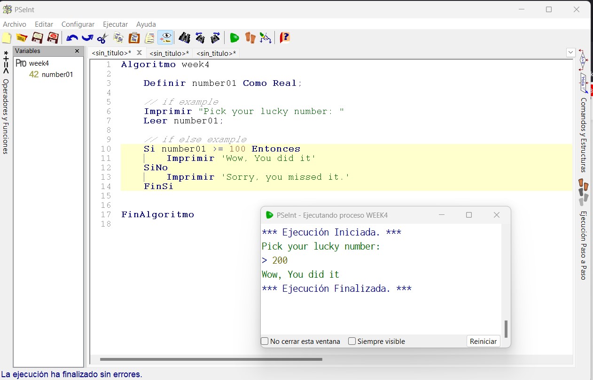
Task: Draw the flowchart with the diagram icon
Action: 265,38
